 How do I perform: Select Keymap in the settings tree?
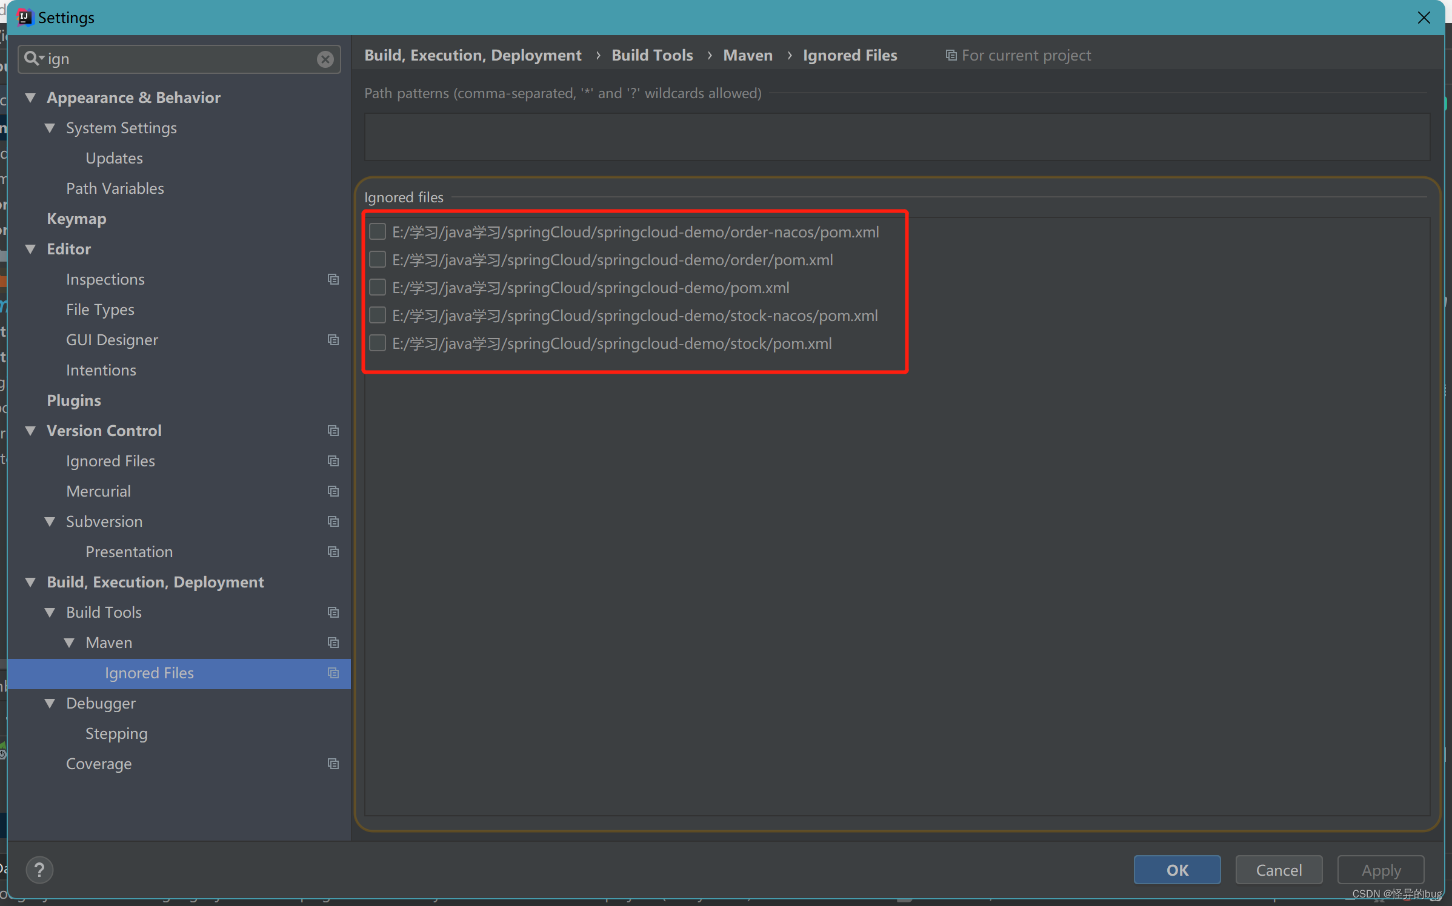(76, 219)
